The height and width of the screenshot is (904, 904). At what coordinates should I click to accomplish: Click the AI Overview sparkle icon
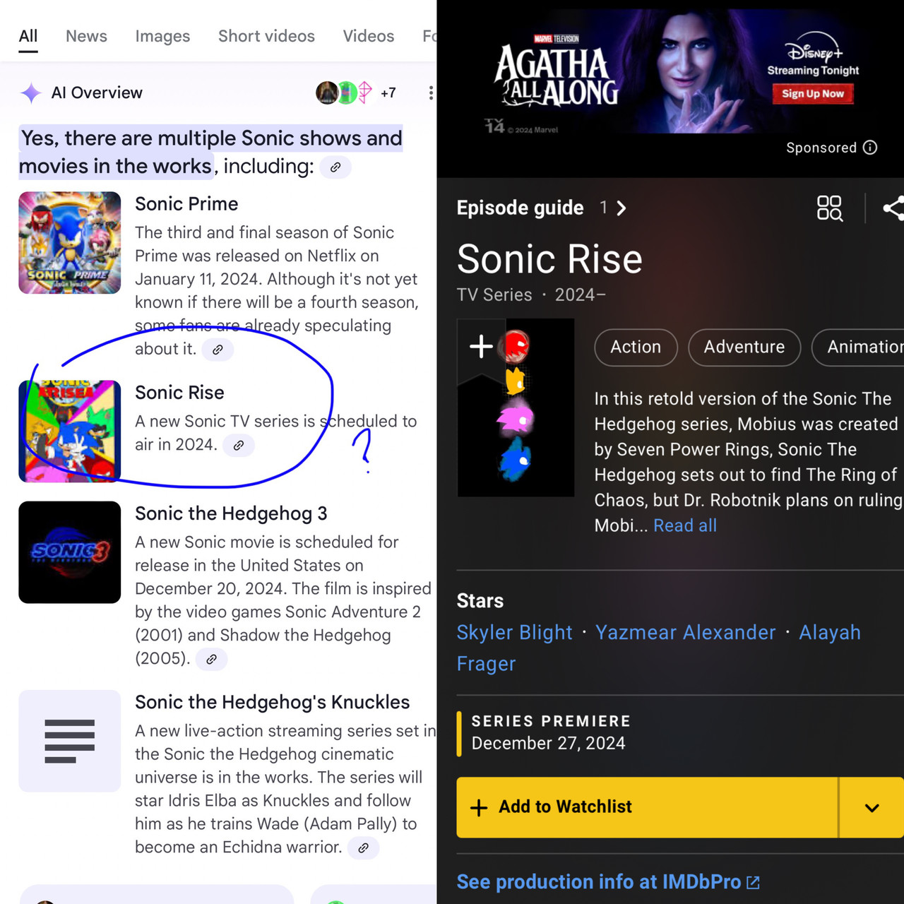click(x=31, y=93)
